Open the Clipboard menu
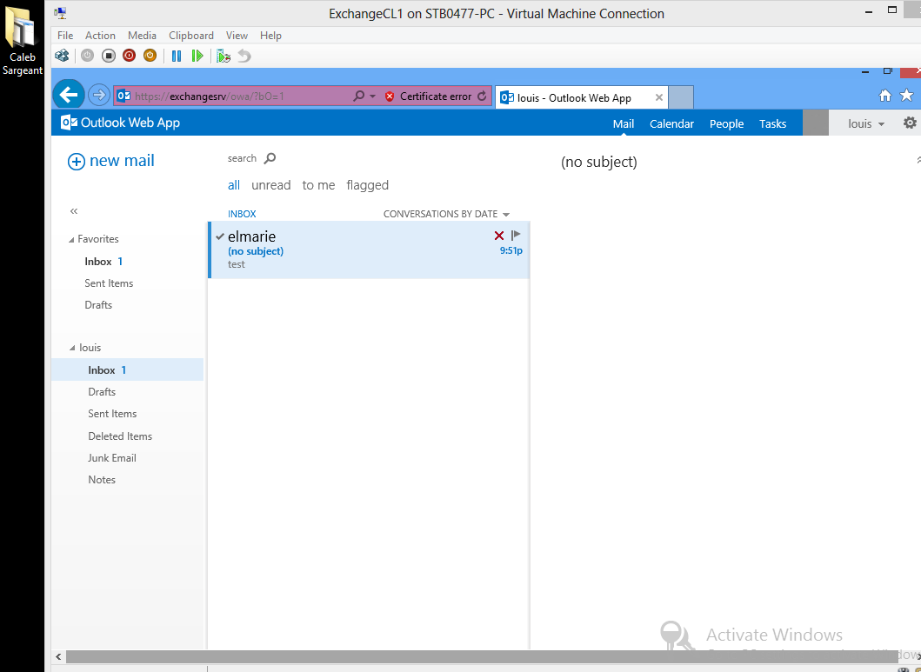 click(x=190, y=36)
